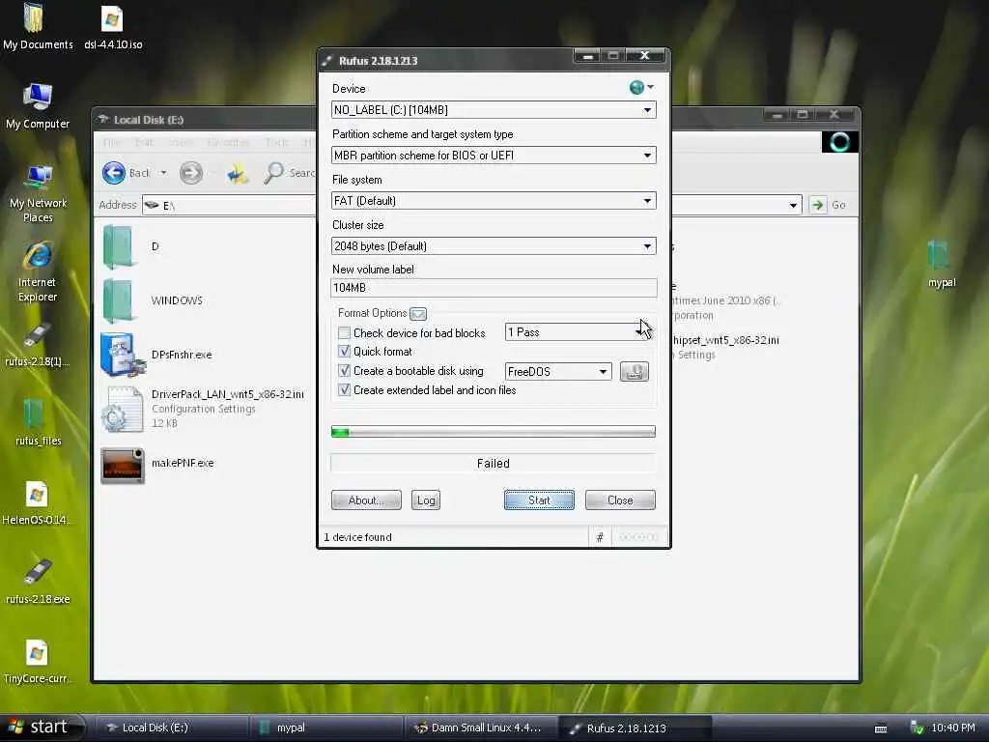989x742 pixels.
Task: Switch to mypal taskbar item
Action: click(x=326, y=728)
